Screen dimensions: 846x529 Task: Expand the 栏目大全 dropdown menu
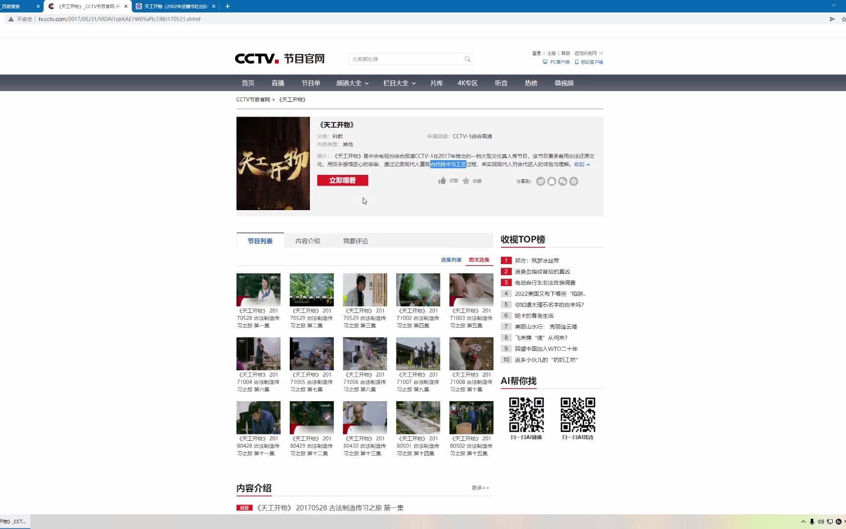click(399, 83)
